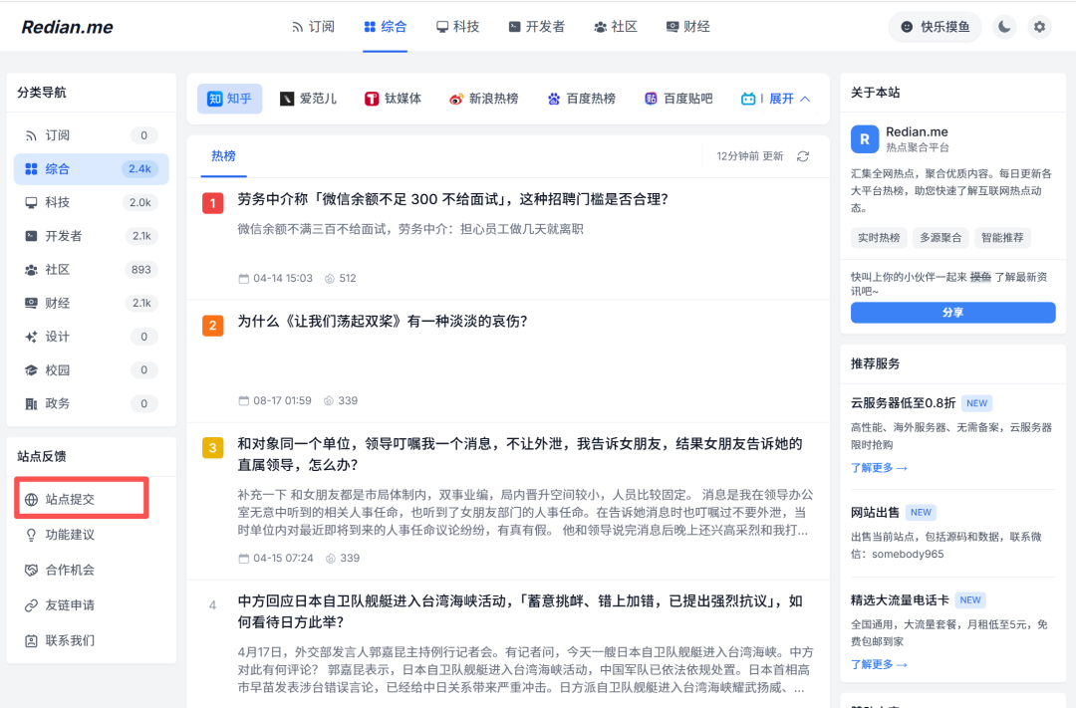The width and height of the screenshot is (1076, 708).
Task: Click 12分钟前 更新 text
Action: (x=750, y=156)
